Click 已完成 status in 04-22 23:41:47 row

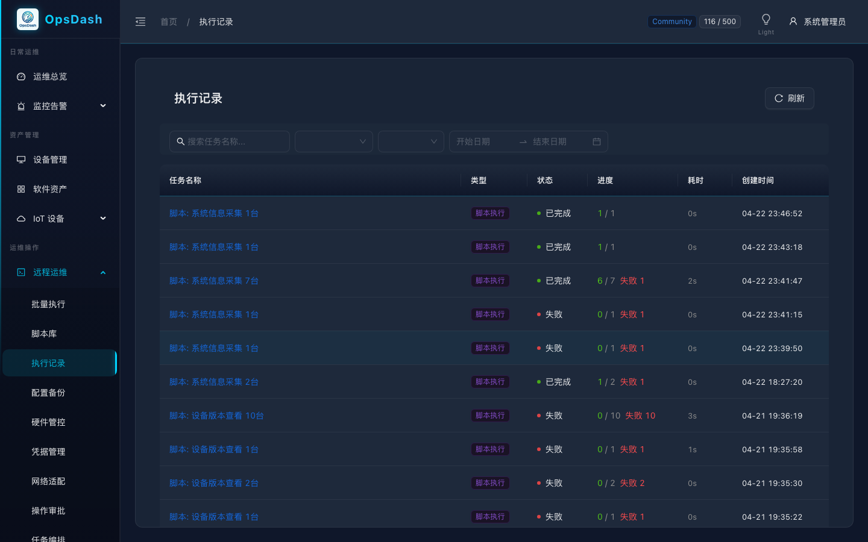tap(554, 281)
